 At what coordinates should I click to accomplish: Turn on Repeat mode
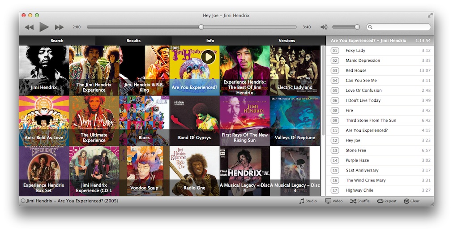387,201
